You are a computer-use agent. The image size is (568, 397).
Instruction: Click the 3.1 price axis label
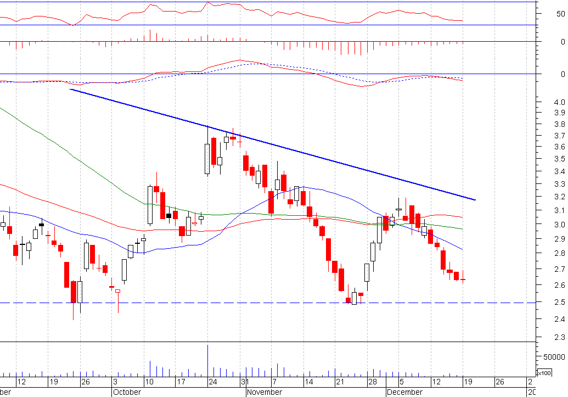coord(560,210)
